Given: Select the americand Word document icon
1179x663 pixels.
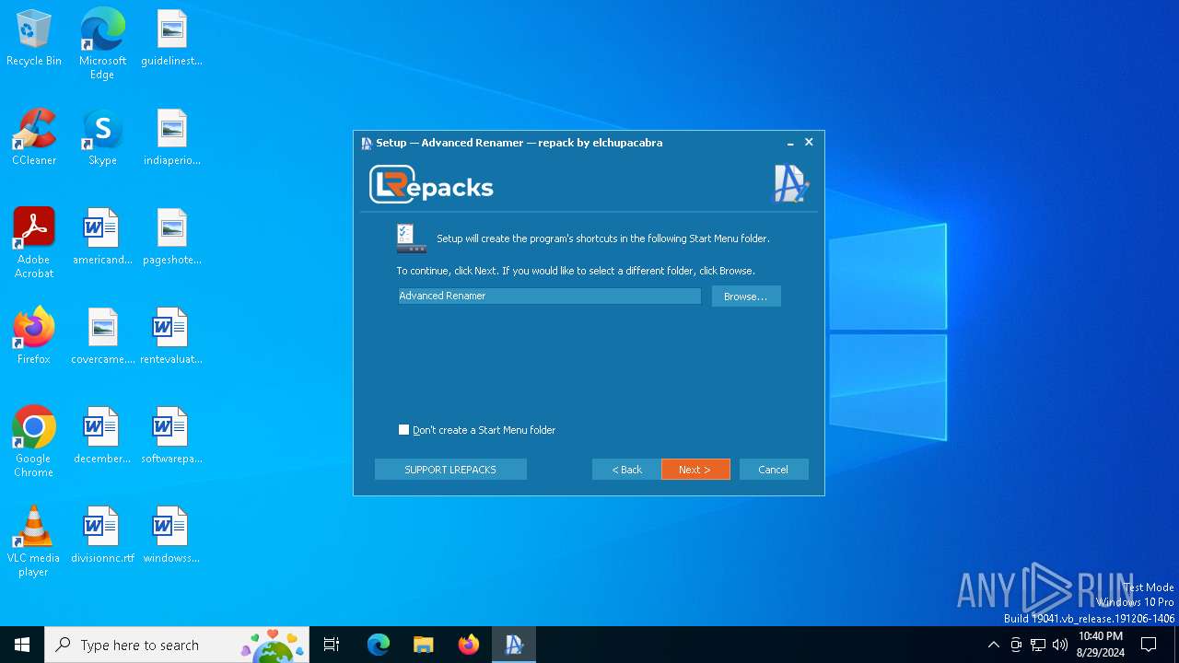Looking at the screenshot, I should 102,238.
